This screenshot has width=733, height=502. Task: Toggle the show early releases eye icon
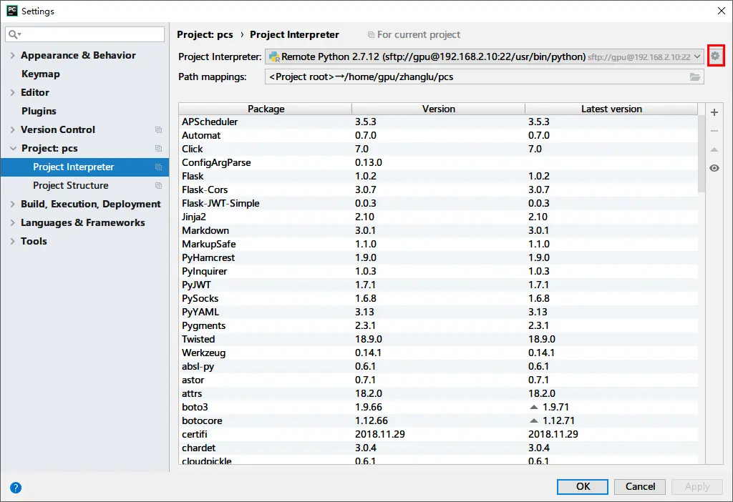pos(714,168)
